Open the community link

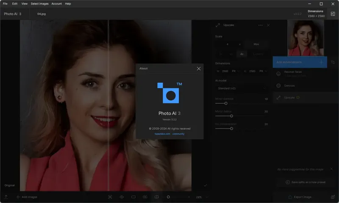coord(178,134)
